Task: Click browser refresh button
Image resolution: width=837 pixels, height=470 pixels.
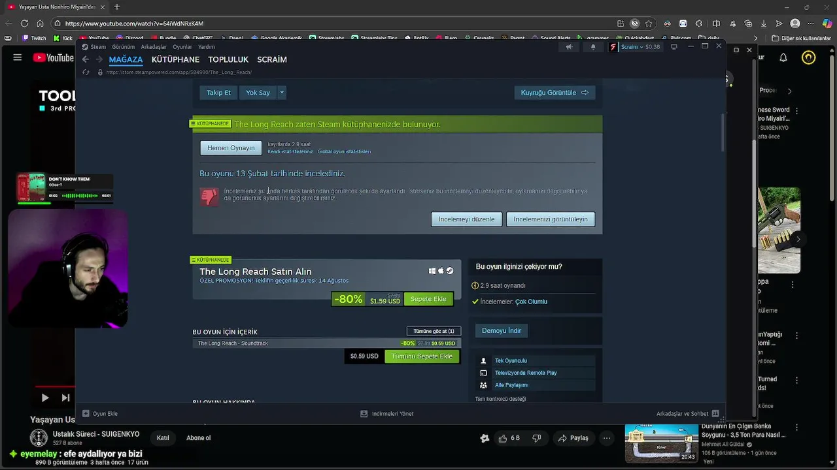Action: coord(24,23)
